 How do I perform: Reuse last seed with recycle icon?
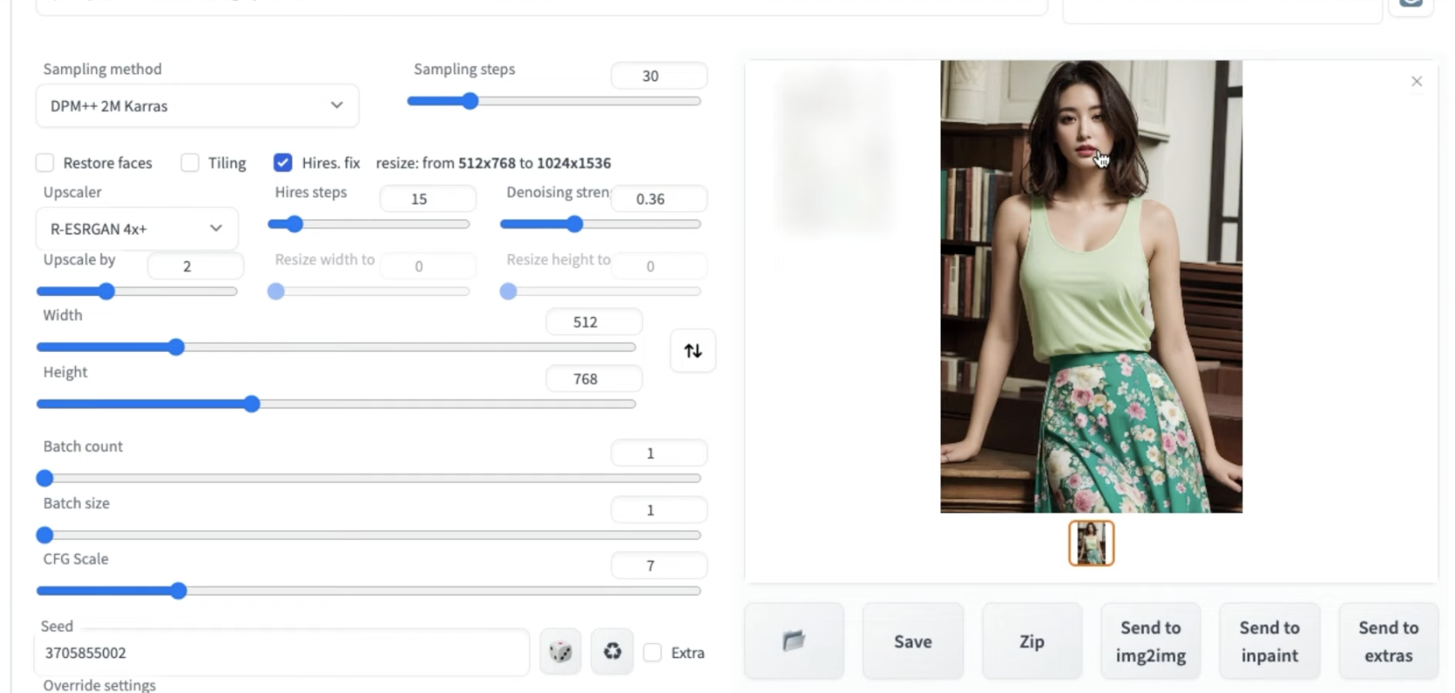click(612, 652)
